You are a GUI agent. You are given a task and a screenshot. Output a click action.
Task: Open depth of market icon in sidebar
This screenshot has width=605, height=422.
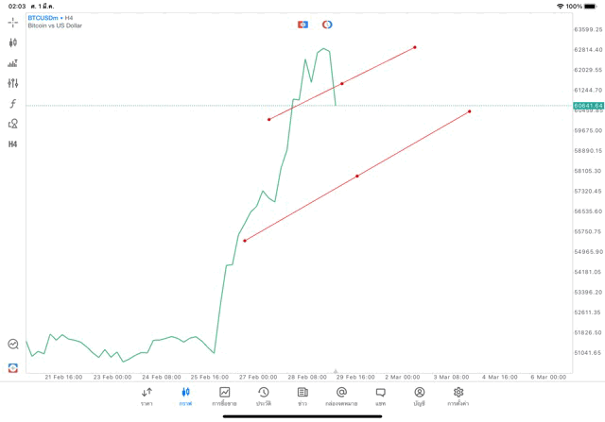click(12, 63)
